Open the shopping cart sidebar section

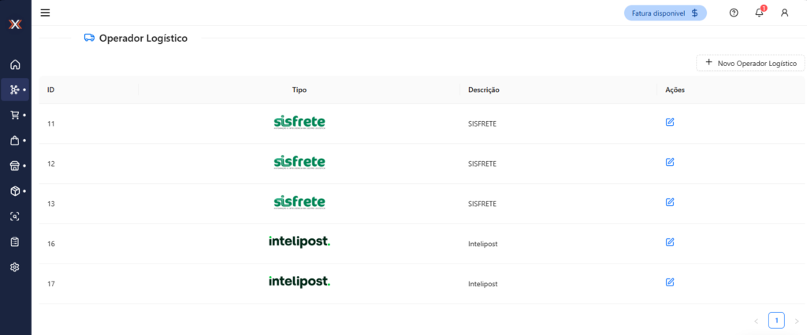[x=15, y=115]
